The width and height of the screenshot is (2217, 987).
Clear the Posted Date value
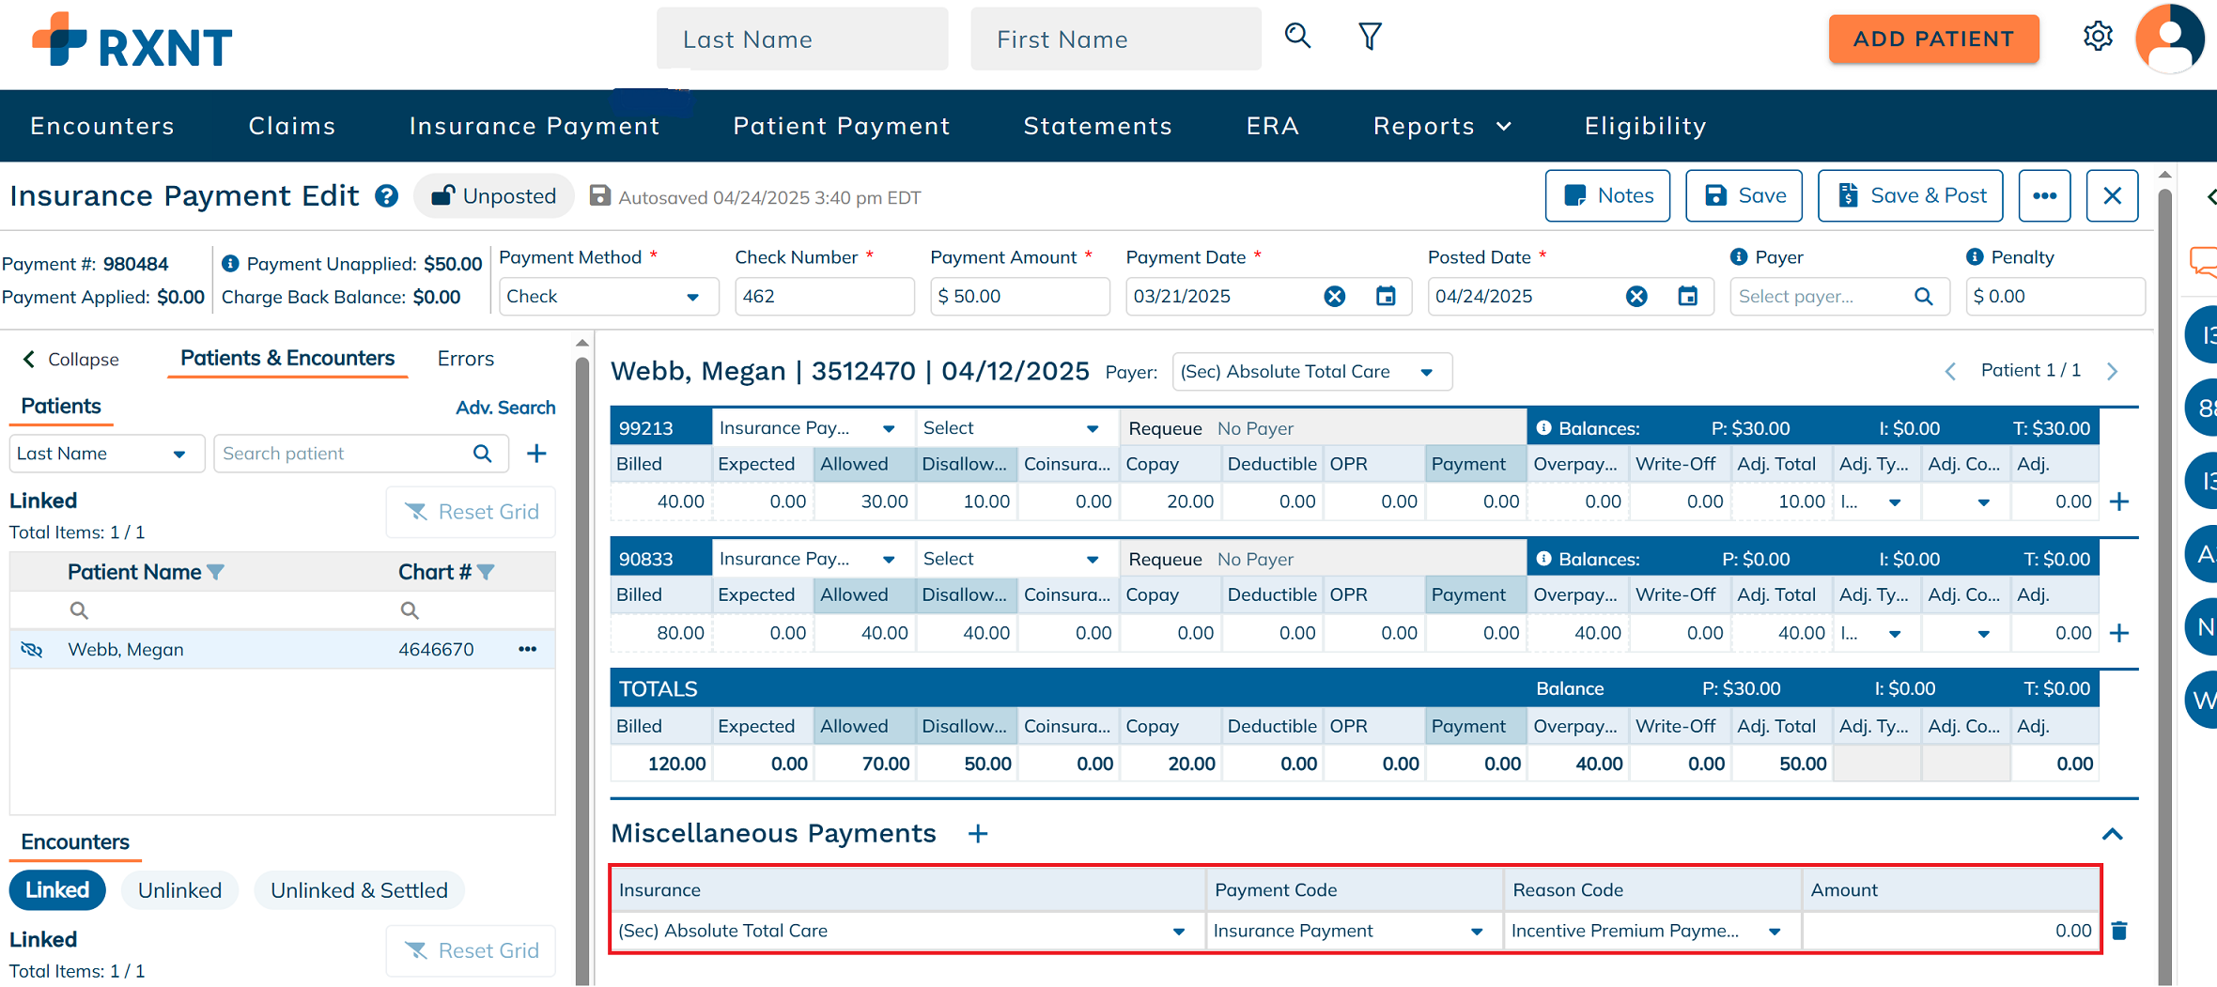1636,297
